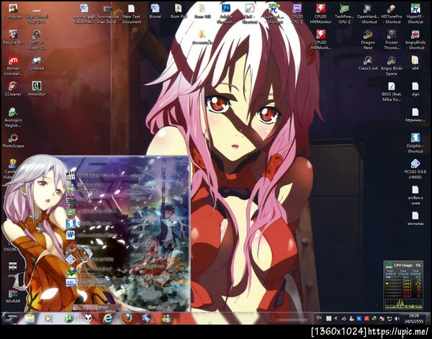Image resolution: width=432 pixels, height=339 pixels.
Task: Click the Shut down button
Action: [154, 307]
